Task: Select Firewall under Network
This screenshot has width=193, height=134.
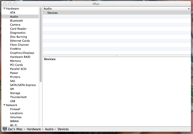Action: click(15, 109)
